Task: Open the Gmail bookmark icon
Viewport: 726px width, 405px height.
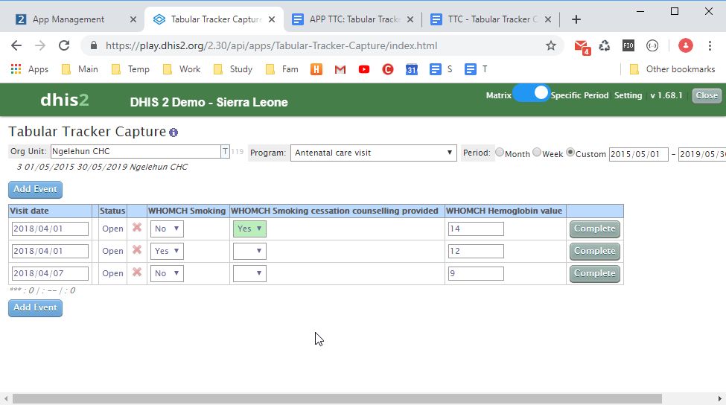Action: click(340, 69)
